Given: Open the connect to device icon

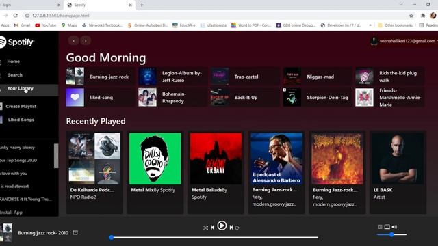Looking at the screenshot, I should [x=387, y=227].
